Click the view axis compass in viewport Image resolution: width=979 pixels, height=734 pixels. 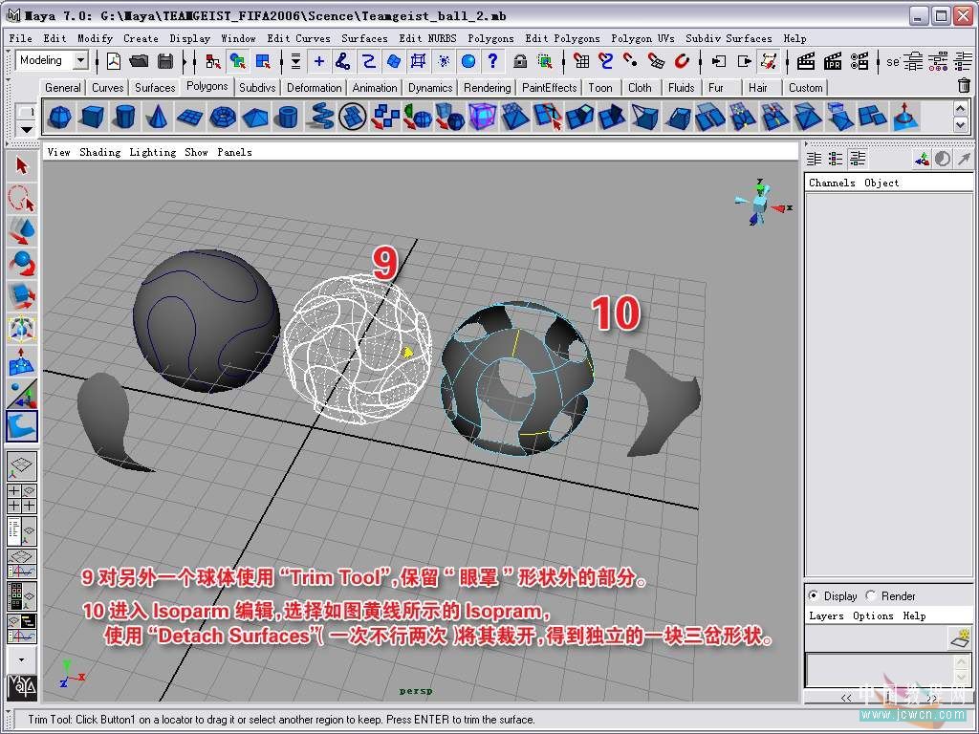762,202
